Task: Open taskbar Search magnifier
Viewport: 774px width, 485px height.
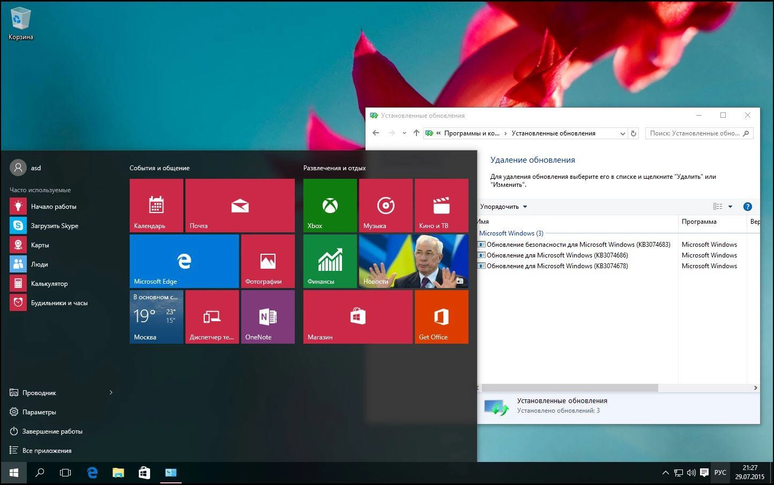Action: tap(40, 473)
